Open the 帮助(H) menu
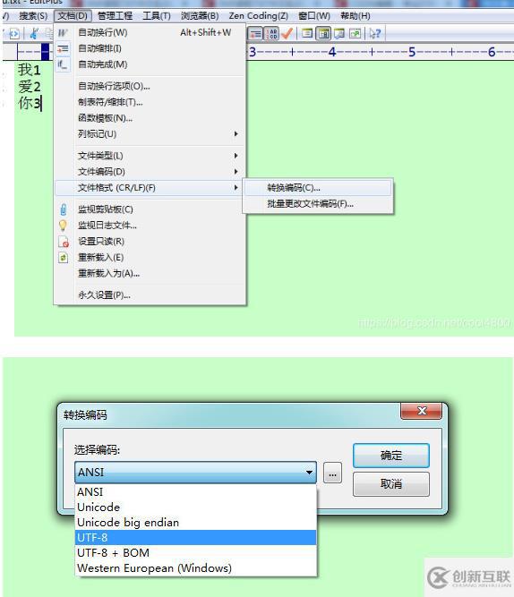The image size is (514, 597). (x=356, y=16)
